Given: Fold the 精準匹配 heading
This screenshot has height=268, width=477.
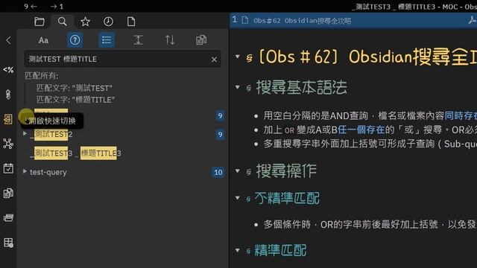Looking at the screenshot, I should (238, 250).
